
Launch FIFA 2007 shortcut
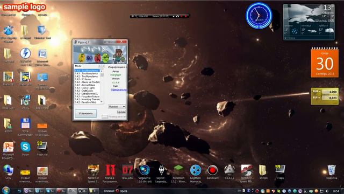point(127,172)
